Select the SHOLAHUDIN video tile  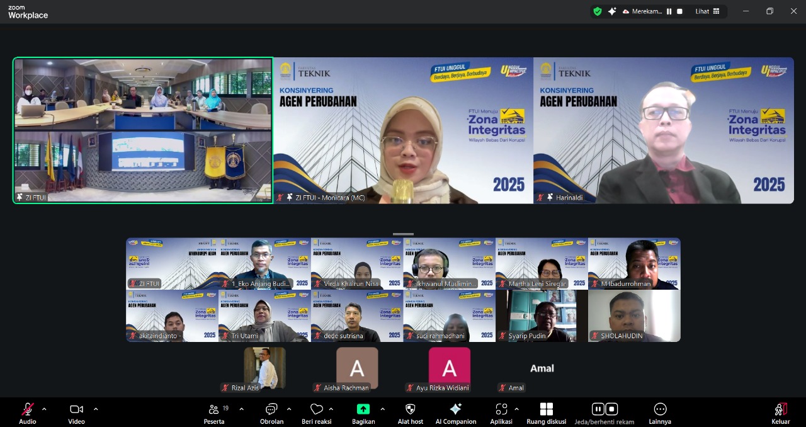[634, 316]
